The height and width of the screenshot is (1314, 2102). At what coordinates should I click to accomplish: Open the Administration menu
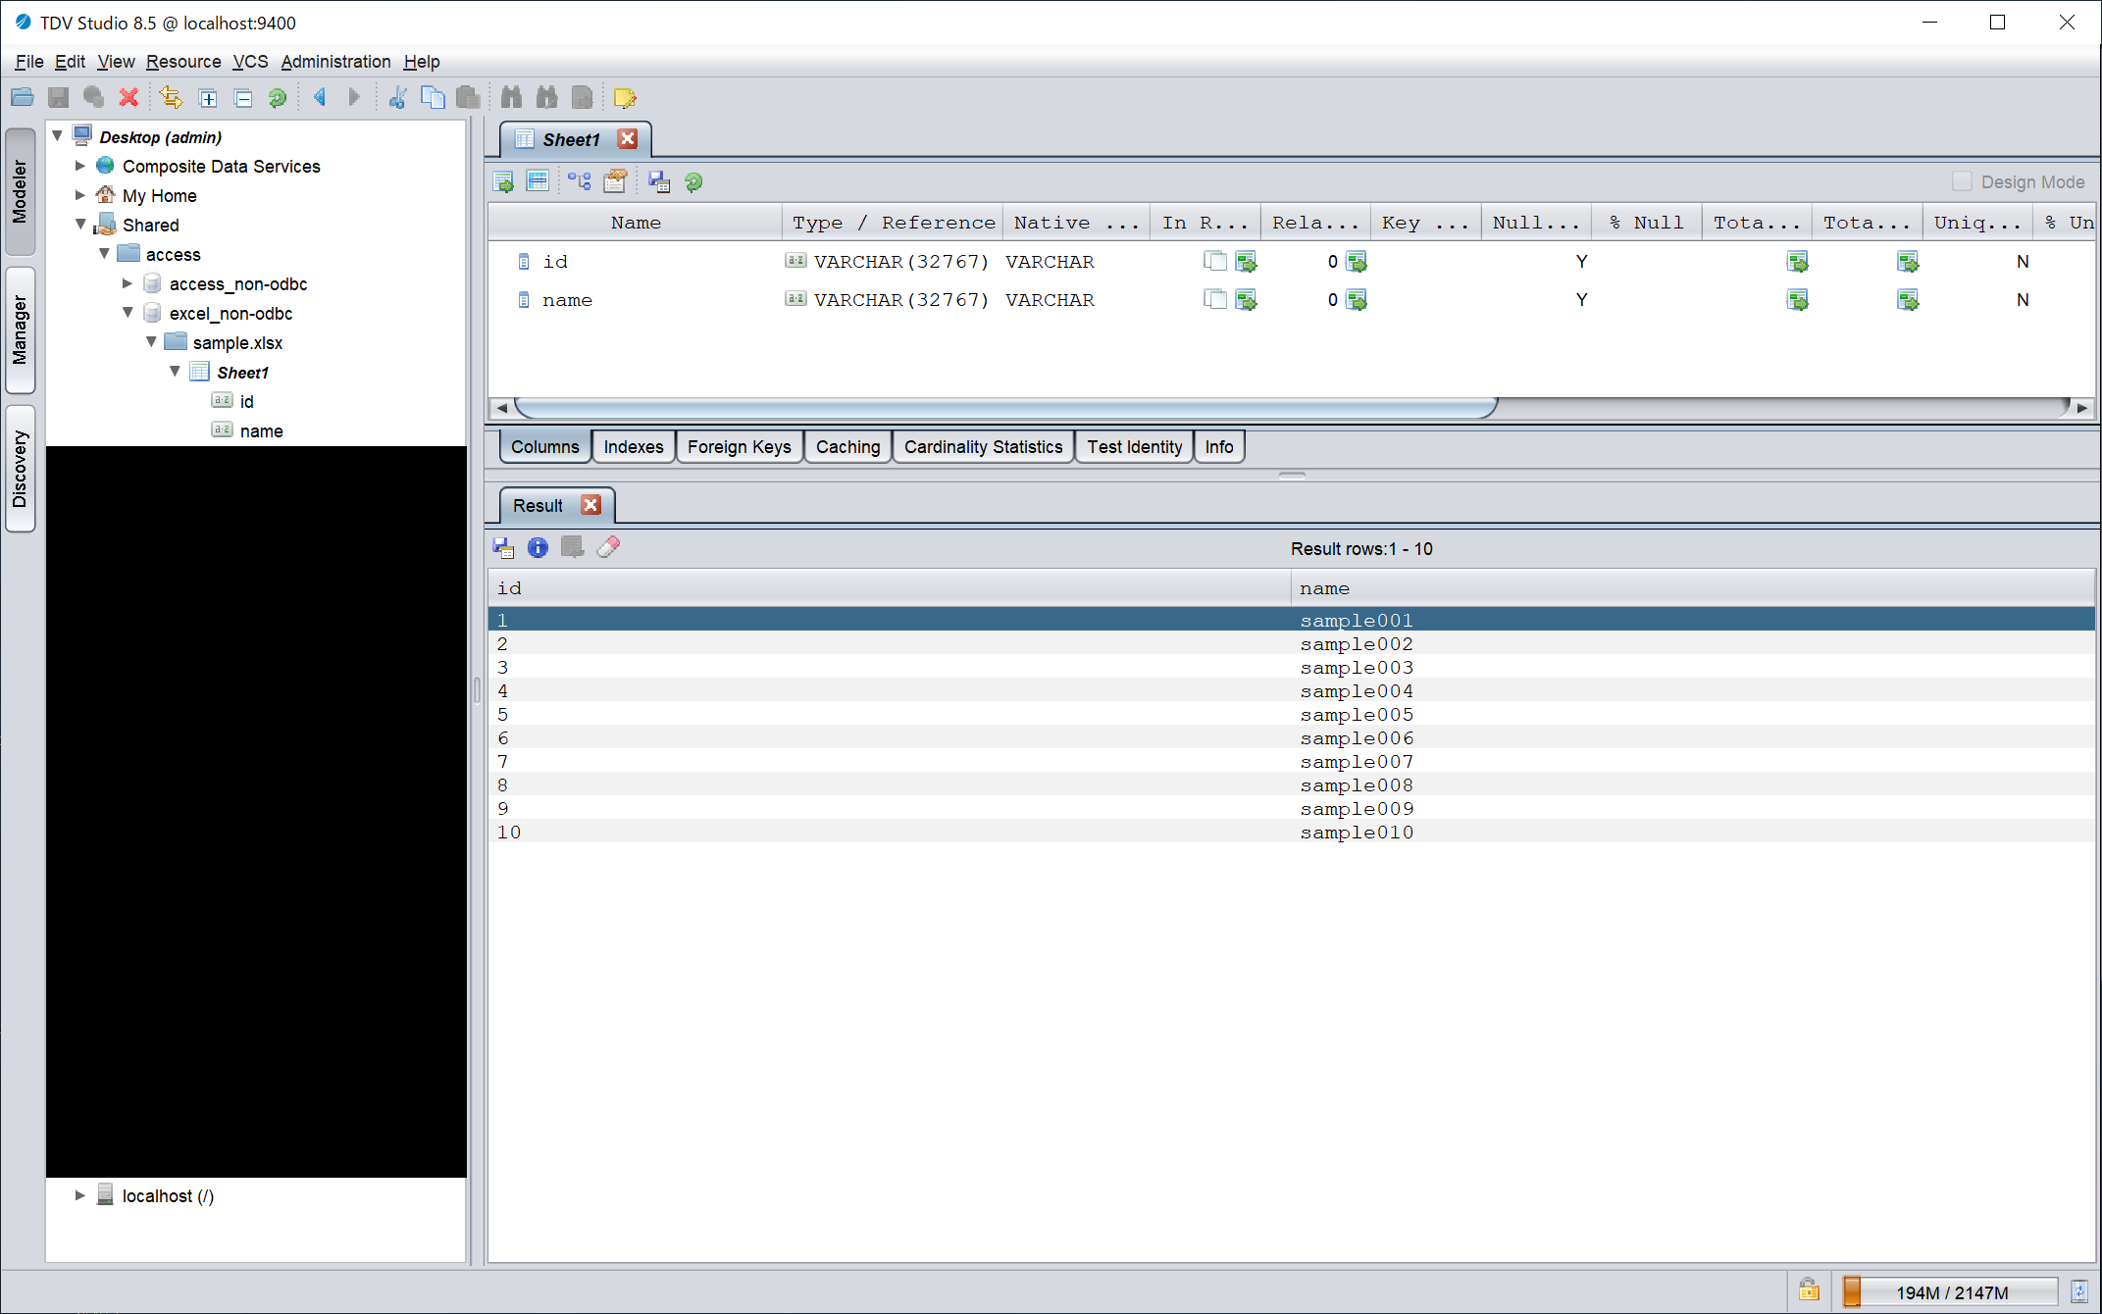coord(335,62)
